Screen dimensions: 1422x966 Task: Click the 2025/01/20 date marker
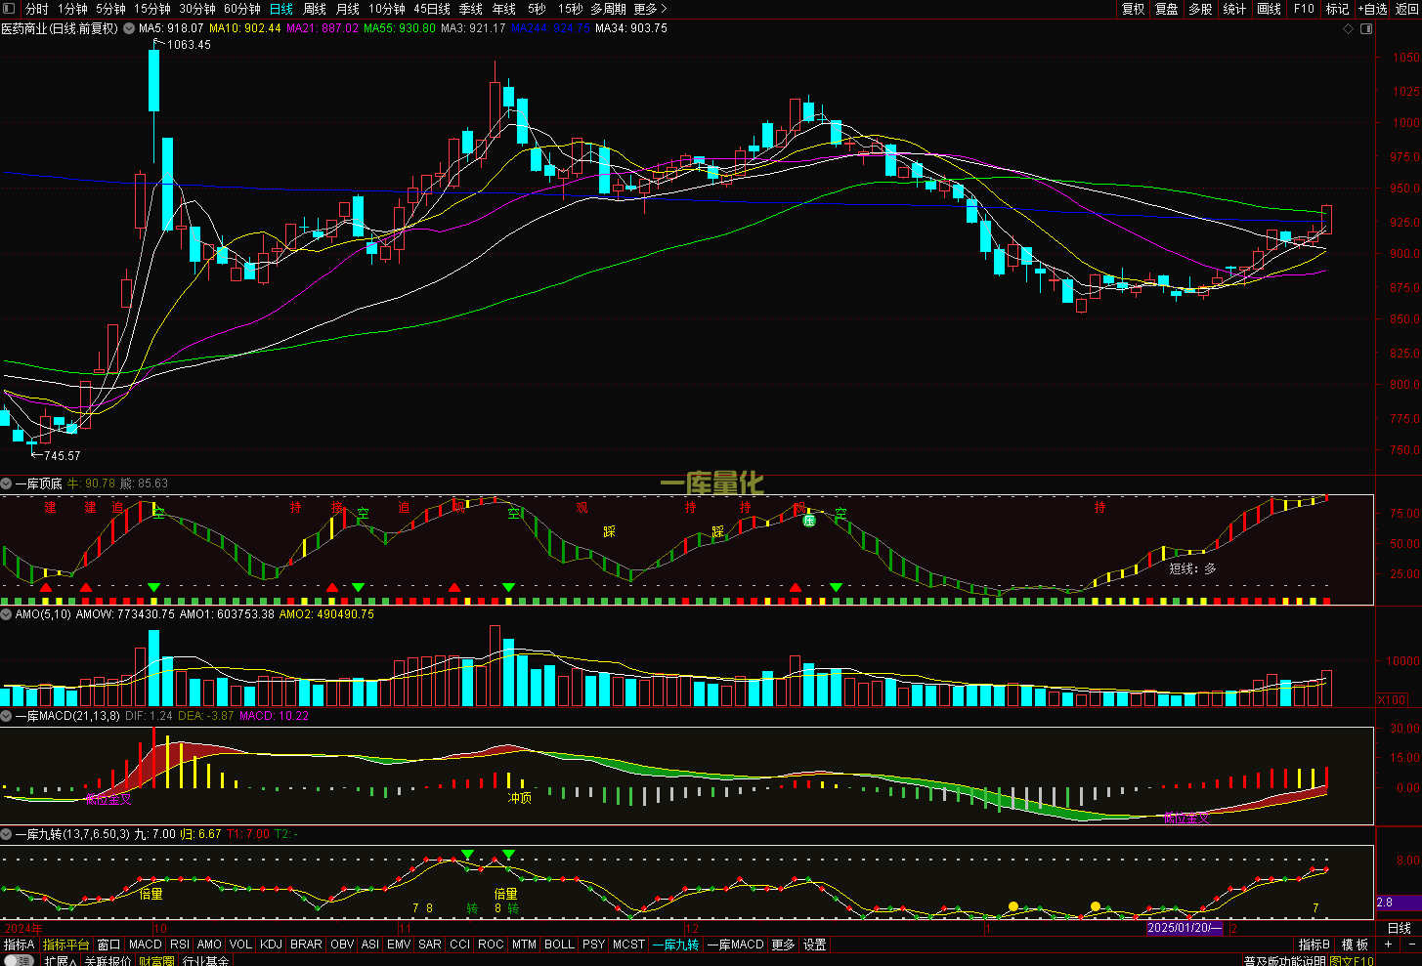[x=1185, y=928]
